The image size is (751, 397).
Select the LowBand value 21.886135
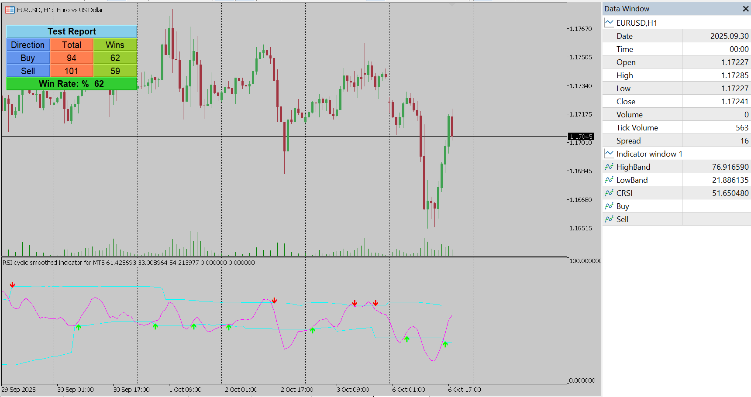(730, 180)
